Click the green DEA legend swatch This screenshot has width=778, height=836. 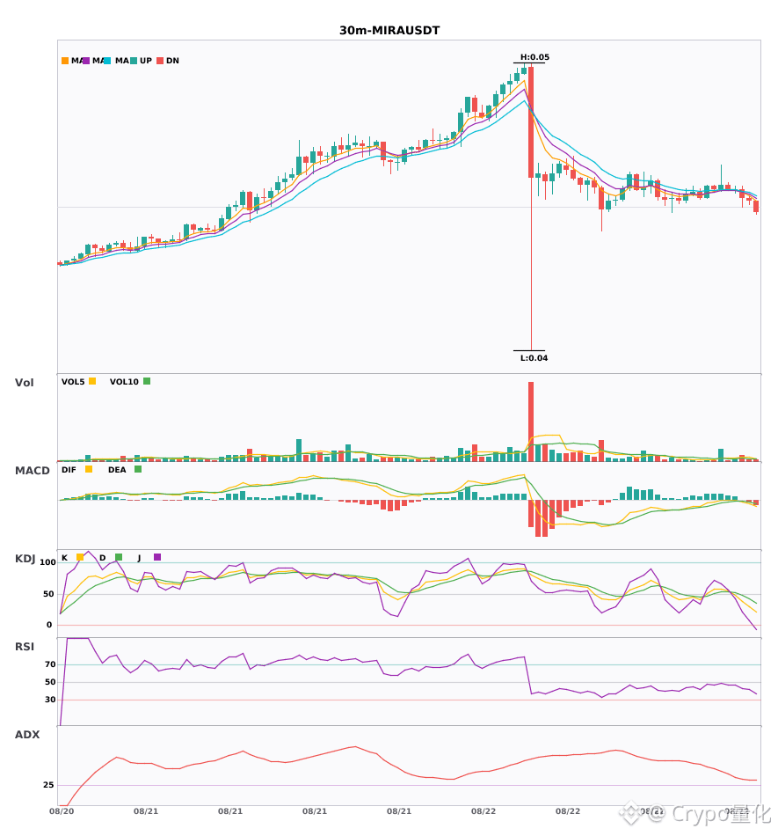[138, 469]
